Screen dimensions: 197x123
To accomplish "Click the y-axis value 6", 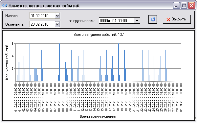I will (12, 43).
